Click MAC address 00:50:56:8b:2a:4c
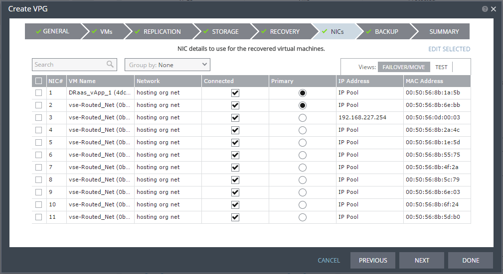The height and width of the screenshot is (274, 503). point(433,130)
